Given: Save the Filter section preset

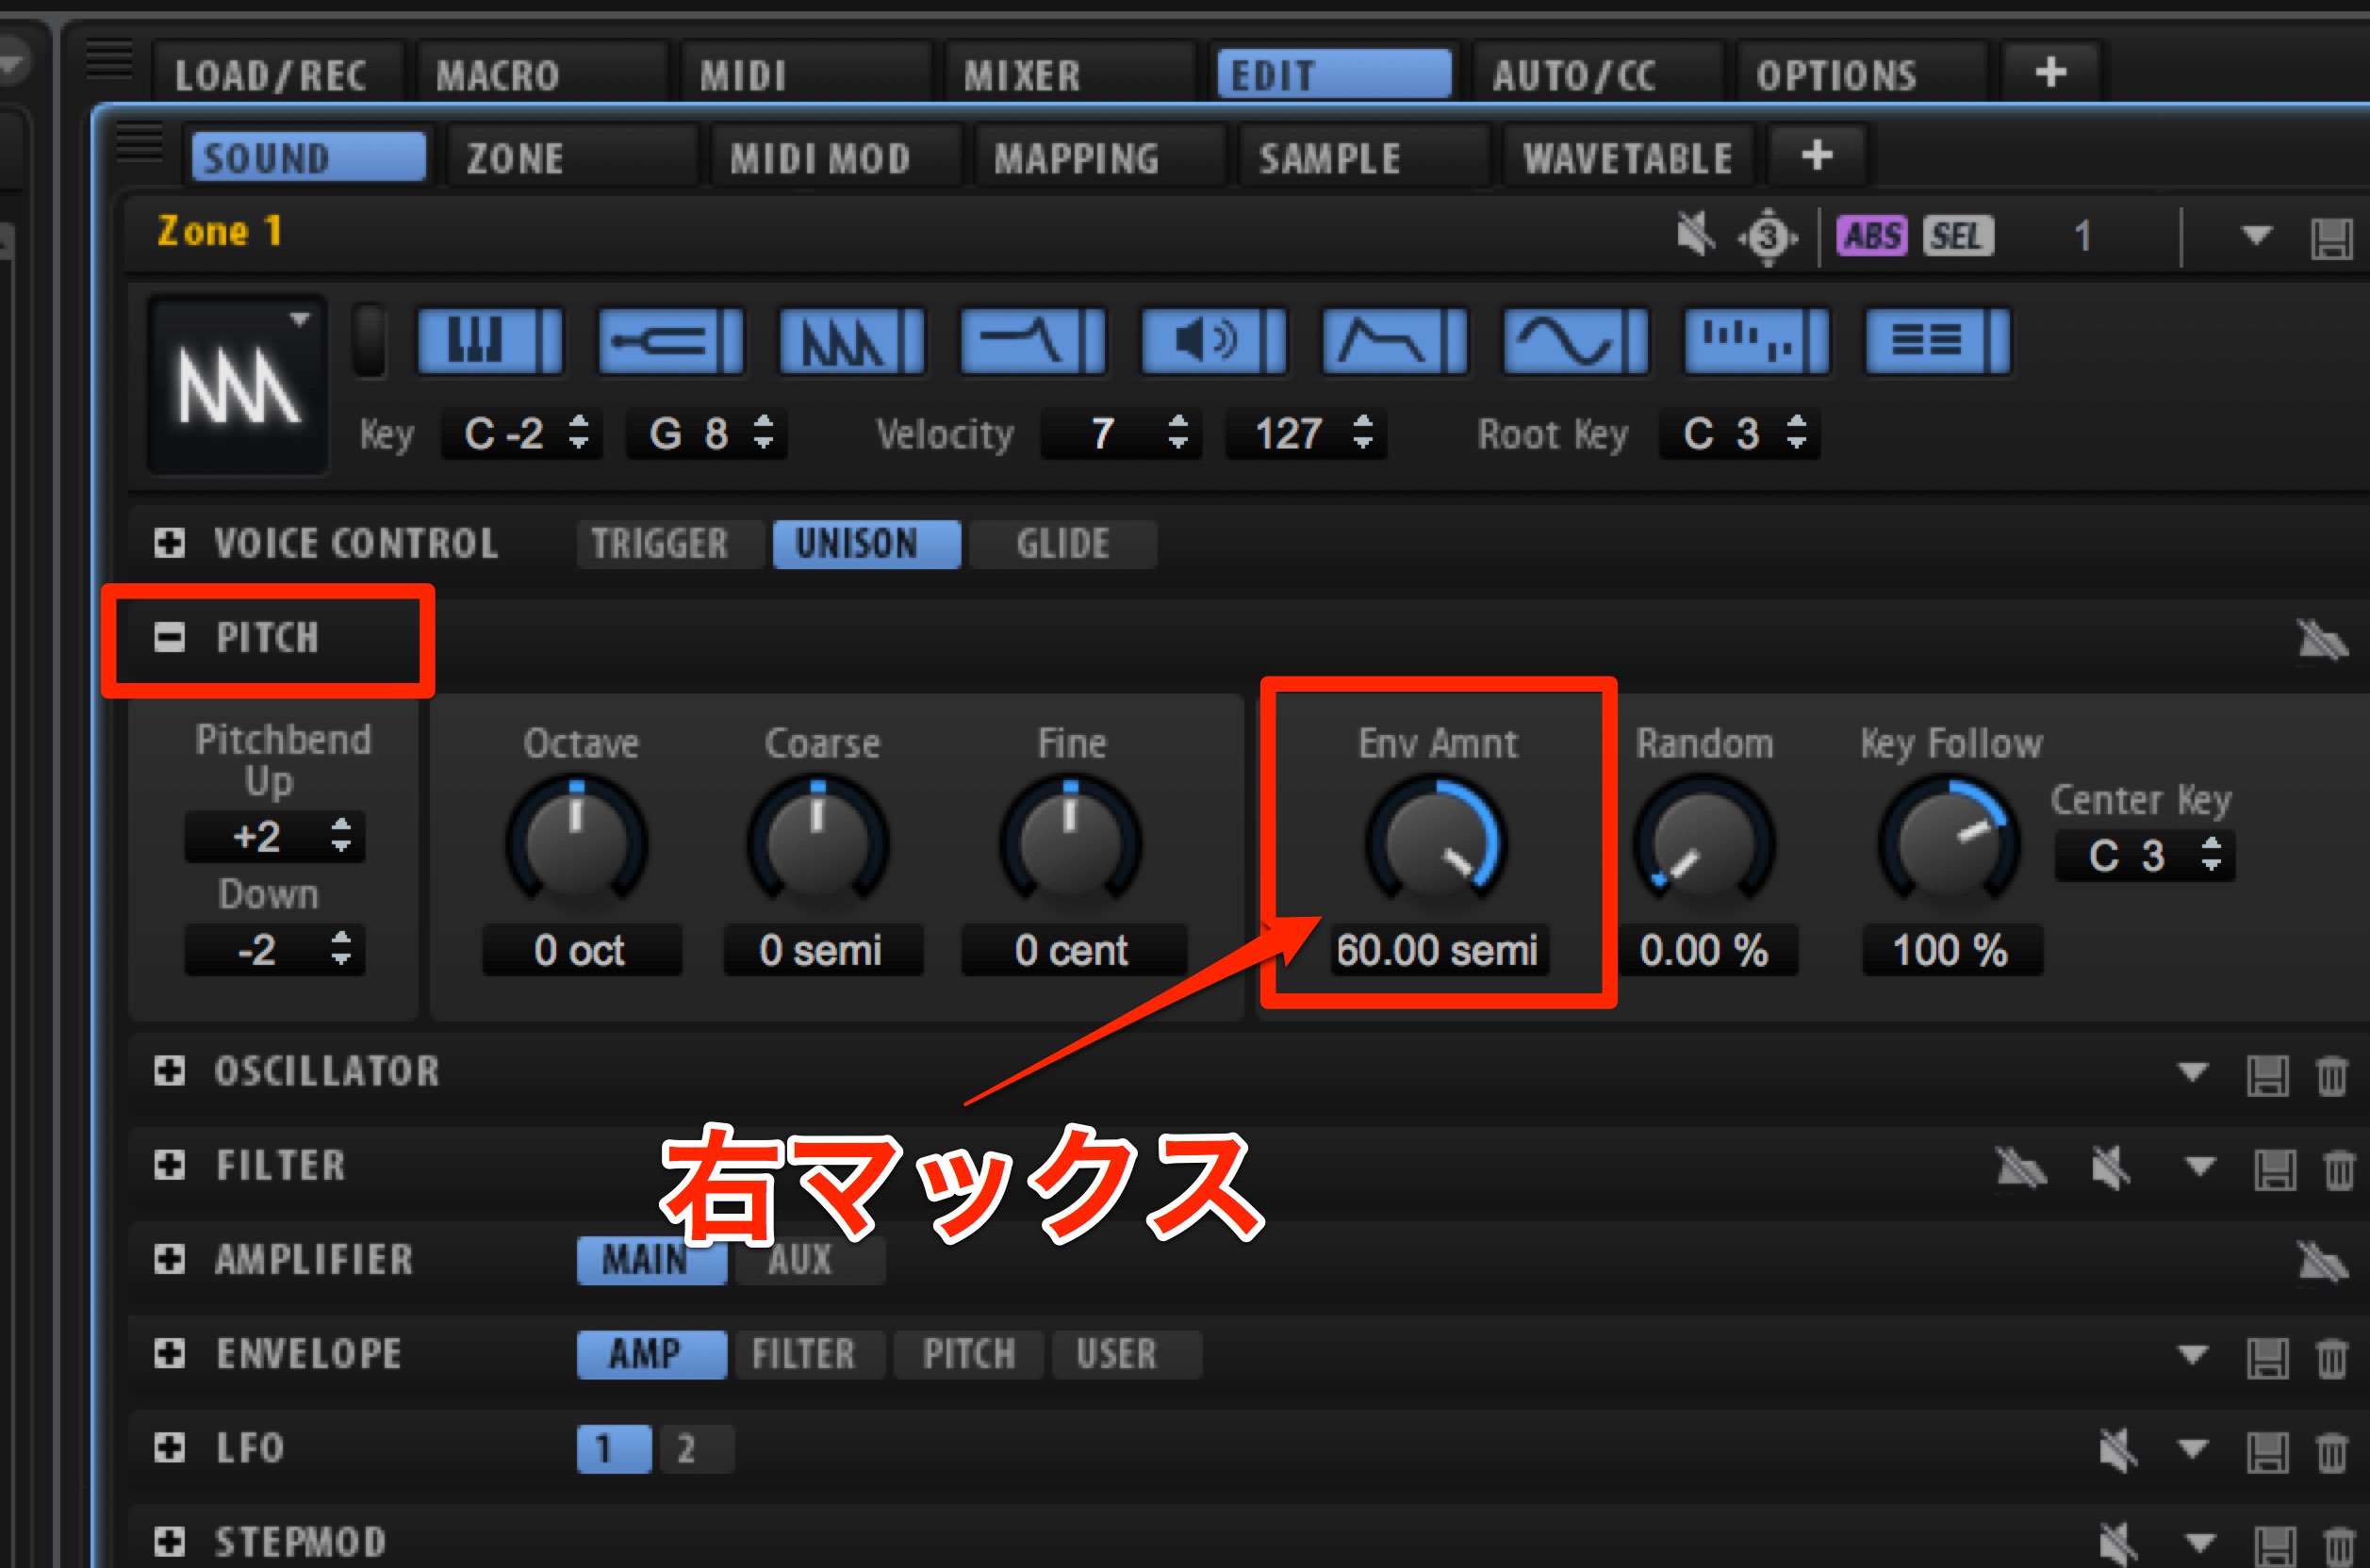Looking at the screenshot, I should [x=2275, y=1169].
